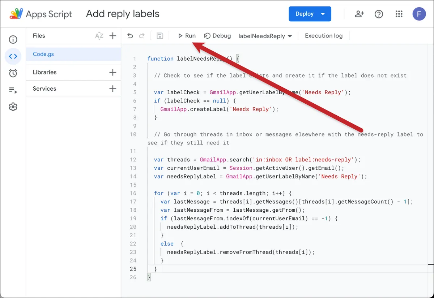This screenshot has height=298, width=434.
Task: Open the Help question mark icon
Action: pos(379,14)
